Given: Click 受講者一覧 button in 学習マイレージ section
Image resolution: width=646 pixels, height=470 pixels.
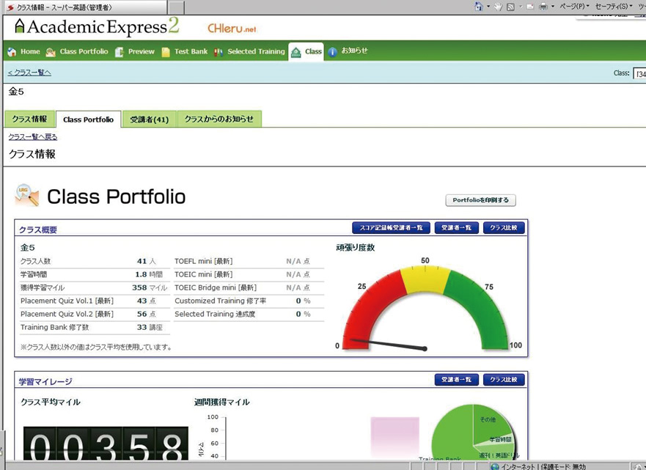Looking at the screenshot, I should coord(456,380).
